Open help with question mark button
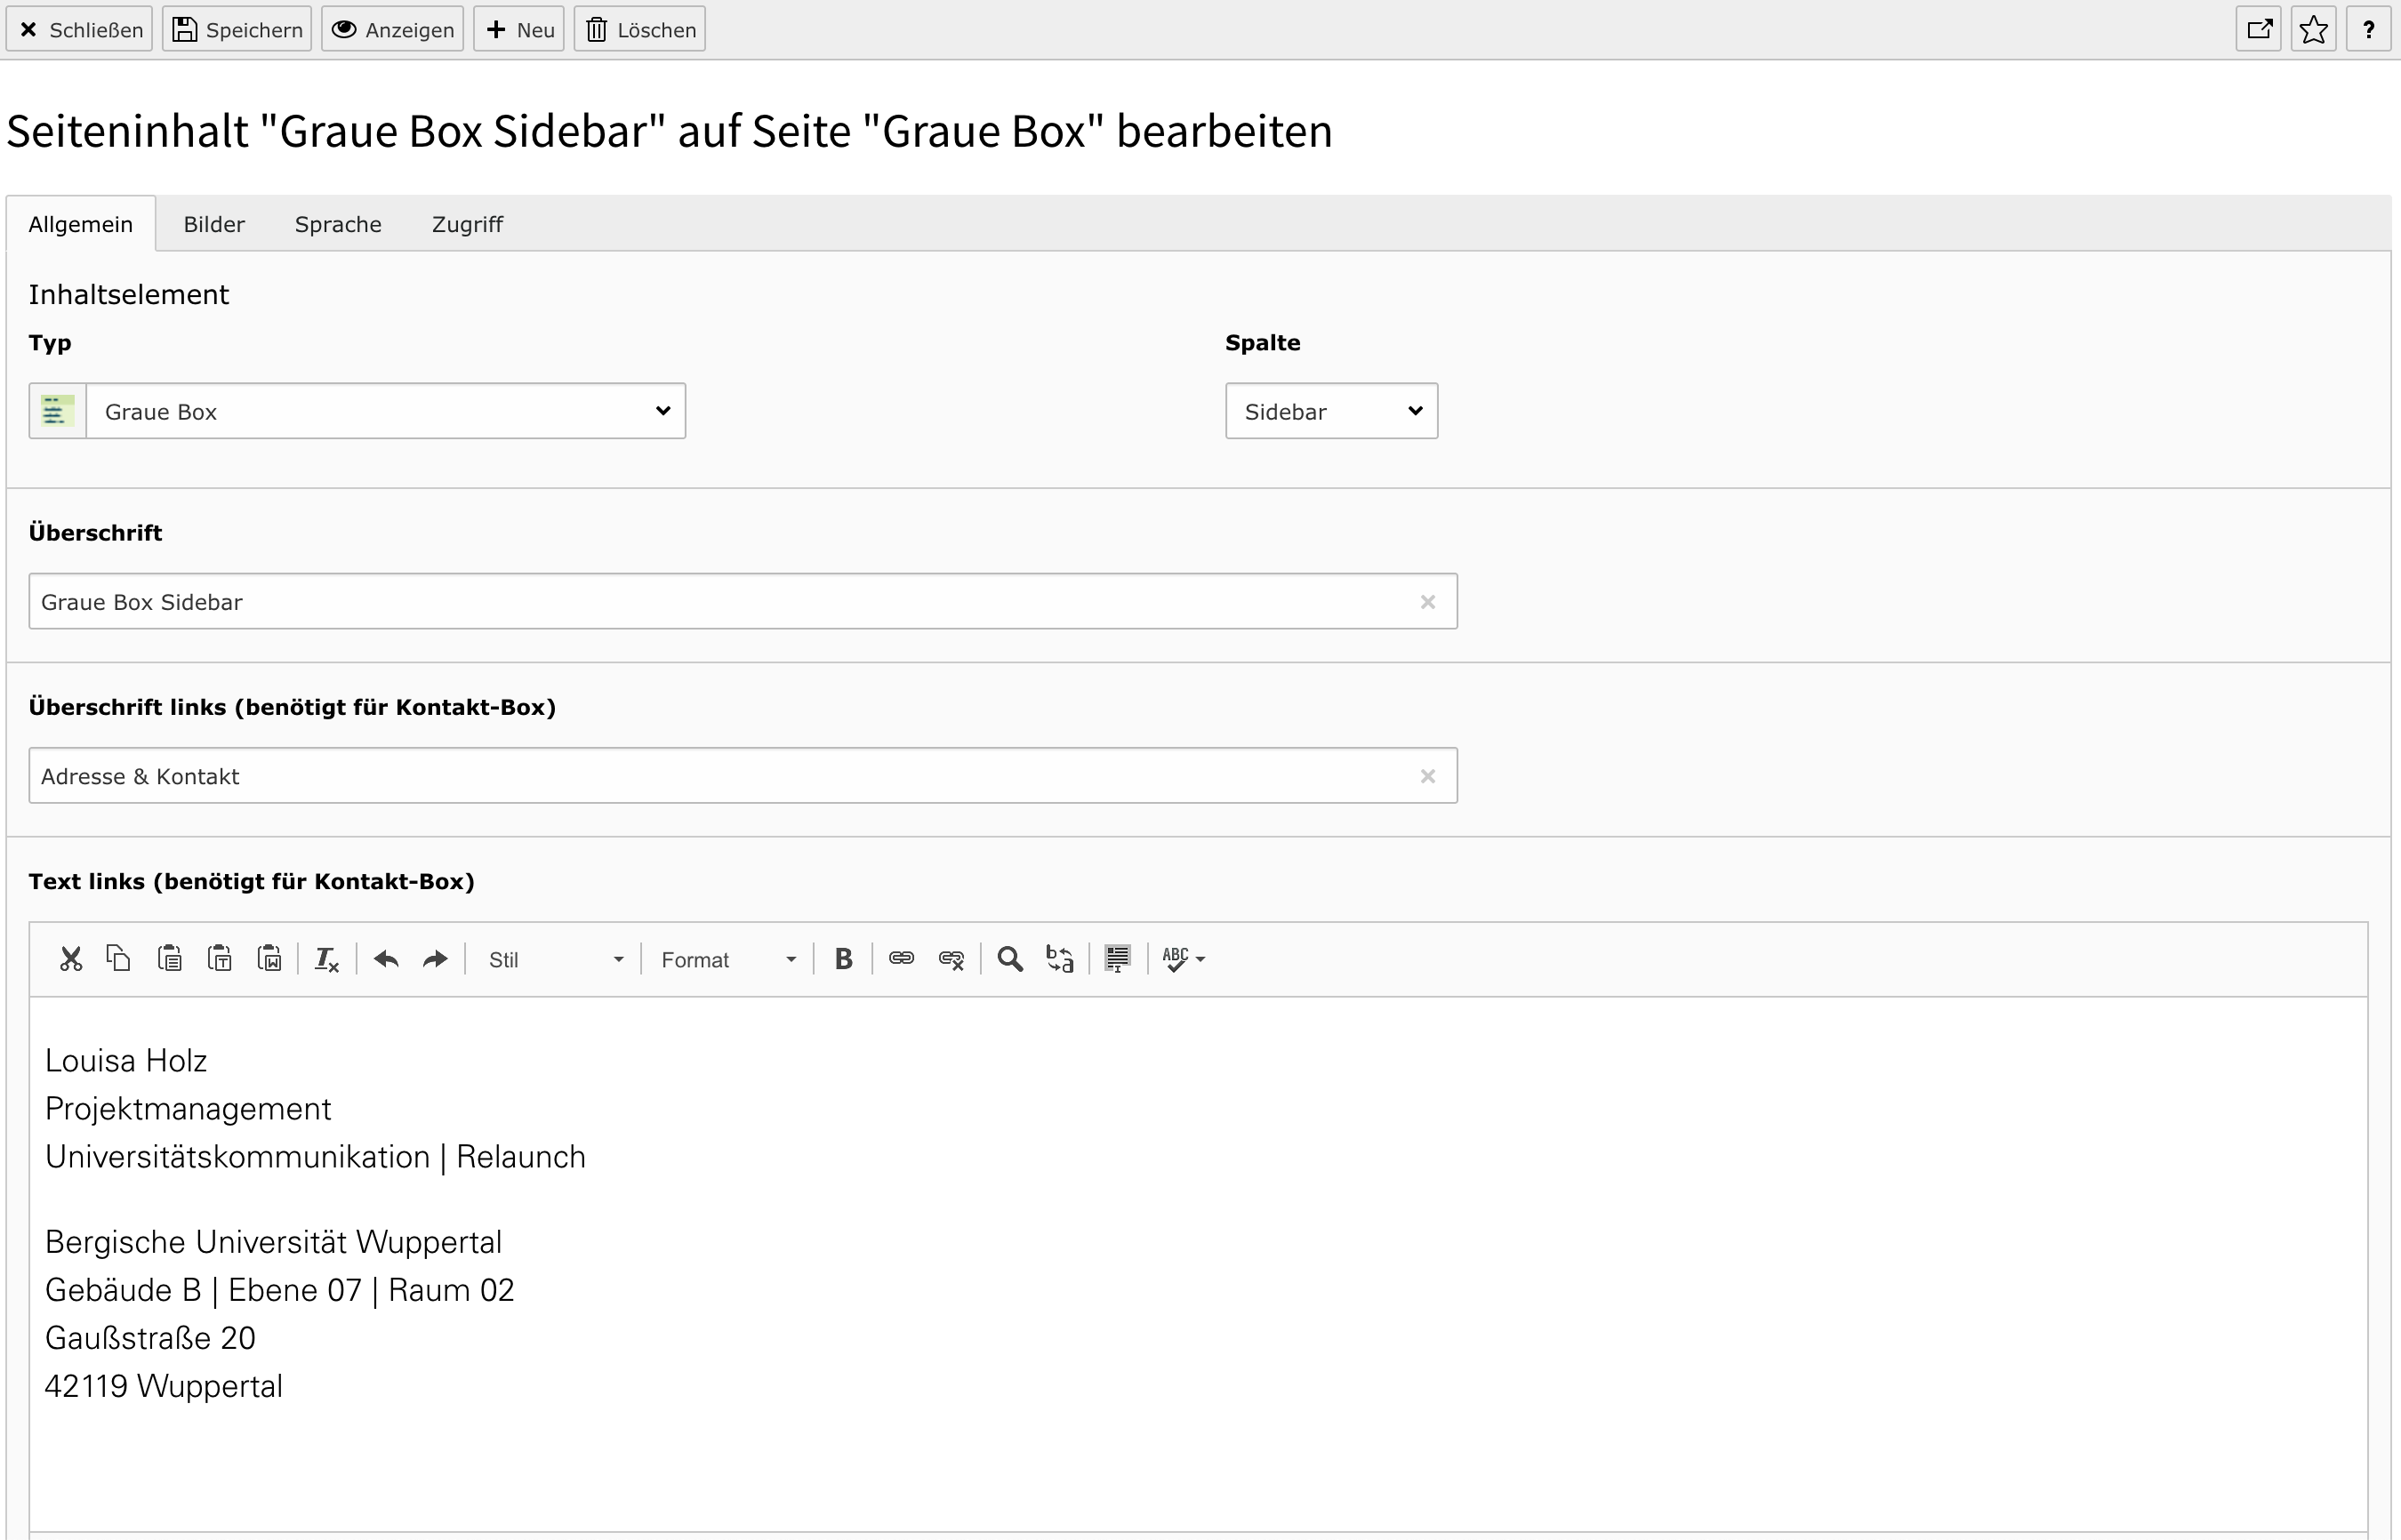2401x1540 pixels. click(x=2368, y=29)
